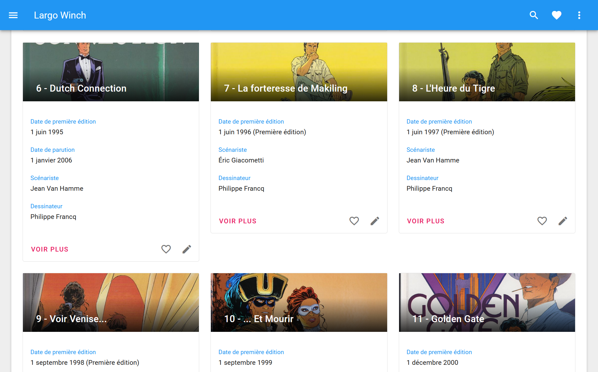Click VOIR PLUS on Dutch Connection card

[50, 249]
